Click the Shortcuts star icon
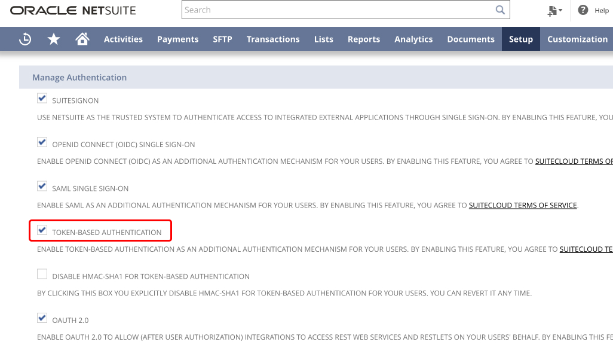 [53, 39]
